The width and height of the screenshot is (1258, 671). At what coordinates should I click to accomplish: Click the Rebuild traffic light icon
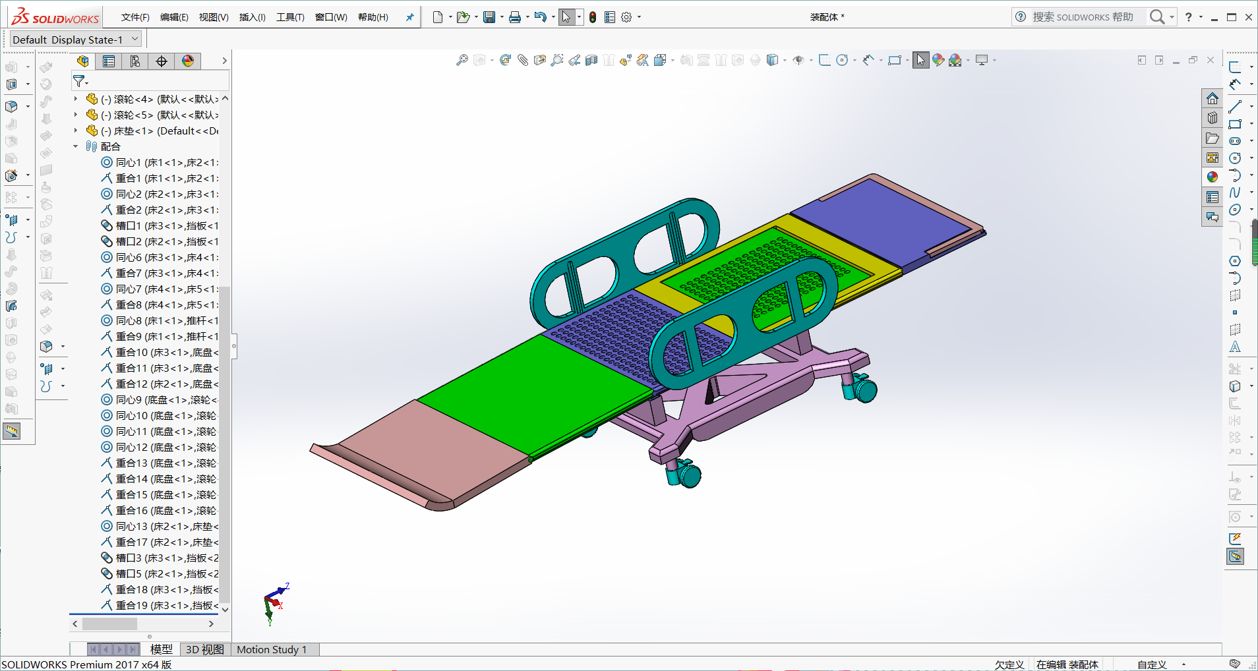tap(593, 17)
